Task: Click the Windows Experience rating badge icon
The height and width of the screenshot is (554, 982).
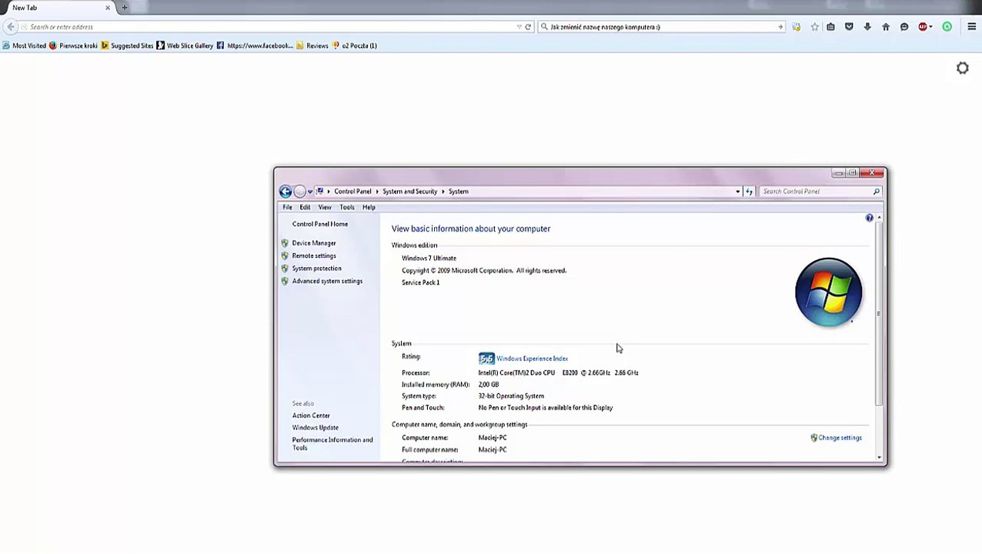Action: pos(486,359)
